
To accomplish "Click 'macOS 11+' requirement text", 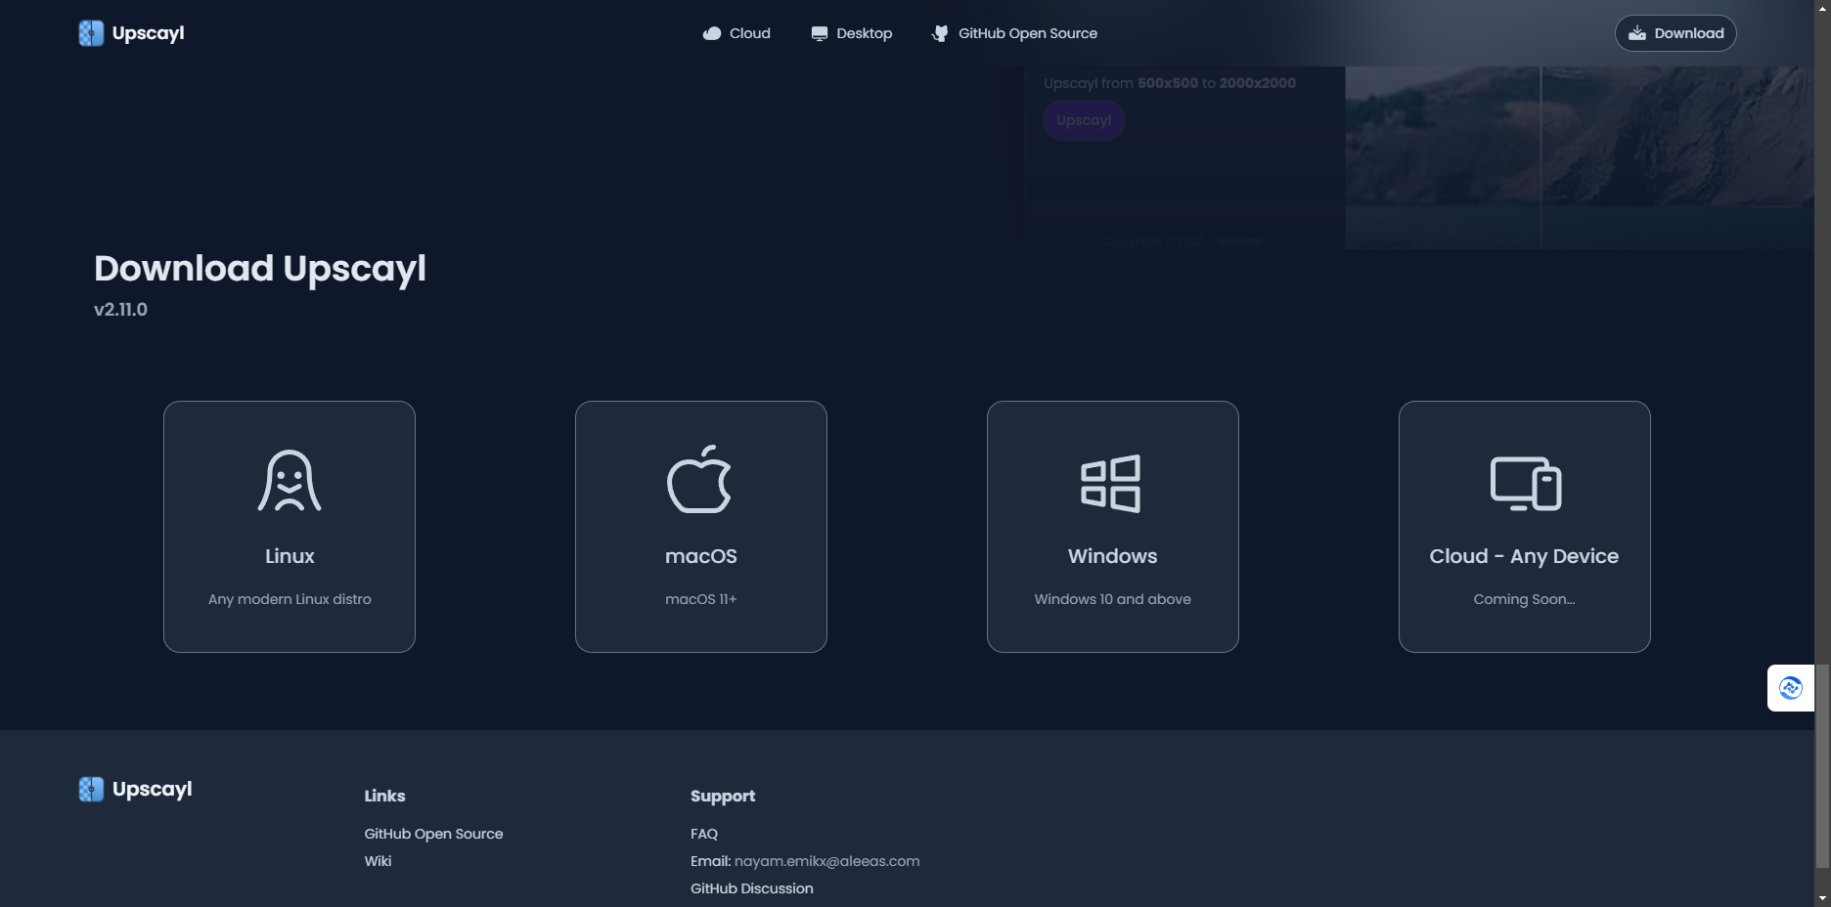I will 701,599.
